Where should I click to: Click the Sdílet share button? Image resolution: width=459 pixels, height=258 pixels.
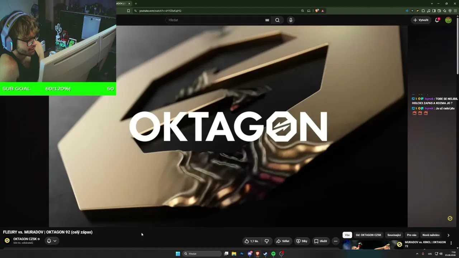coord(283,241)
